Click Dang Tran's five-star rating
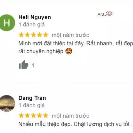 (x=34, y=116)
